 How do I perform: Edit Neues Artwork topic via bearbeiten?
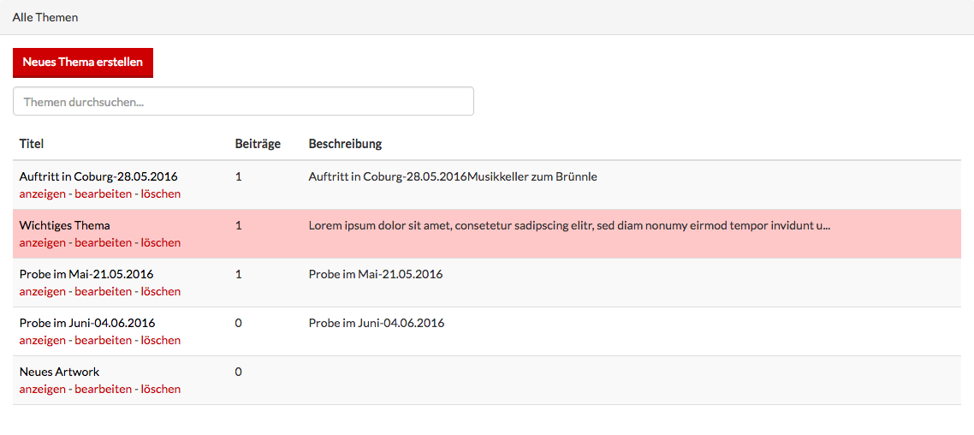(103, 389)
